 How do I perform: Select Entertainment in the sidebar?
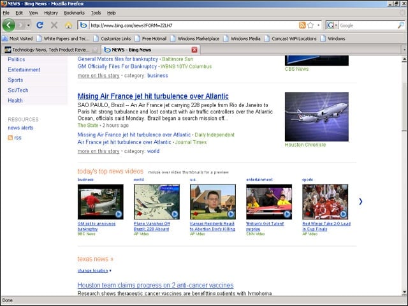(24, 69)
